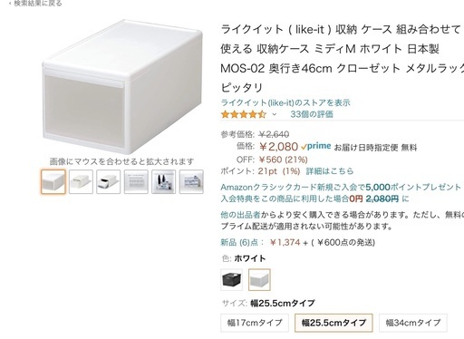Open the 新品 (6)点 offers link

click(243, 242)
